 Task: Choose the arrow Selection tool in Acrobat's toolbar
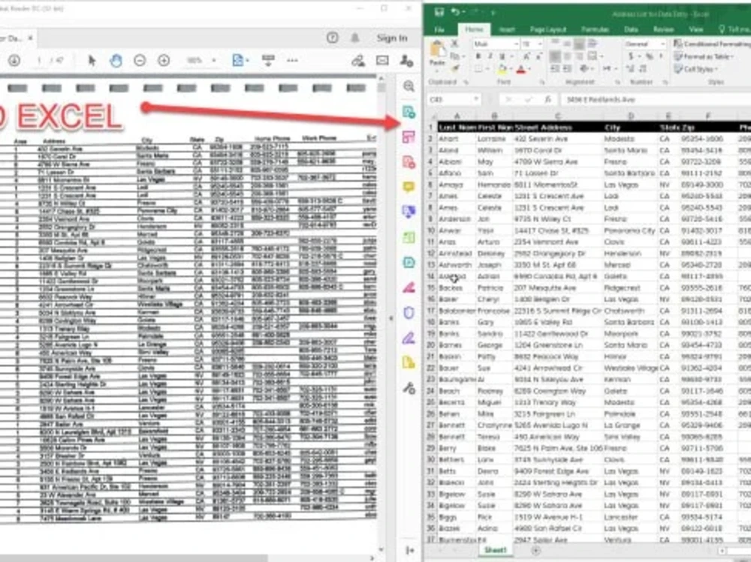92,60
